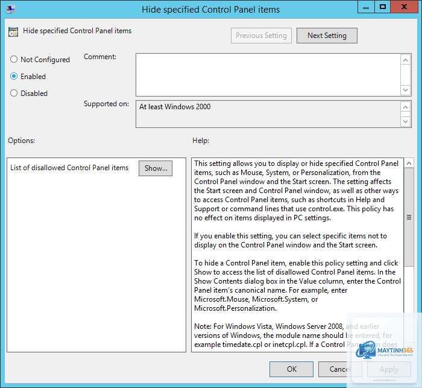Click the Comment box scroll down arrow

(406, 90)
